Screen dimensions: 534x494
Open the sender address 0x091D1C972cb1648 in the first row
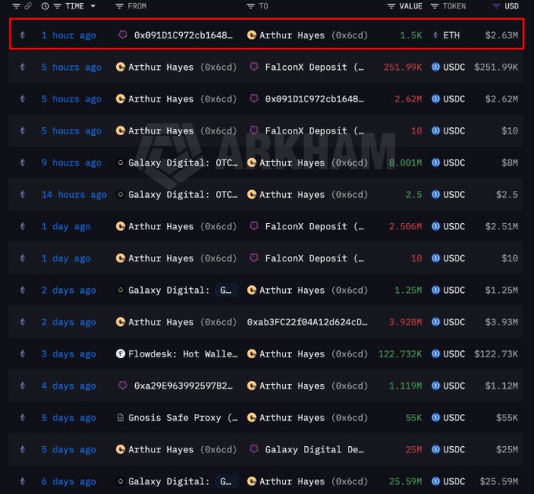click(183, 35)
